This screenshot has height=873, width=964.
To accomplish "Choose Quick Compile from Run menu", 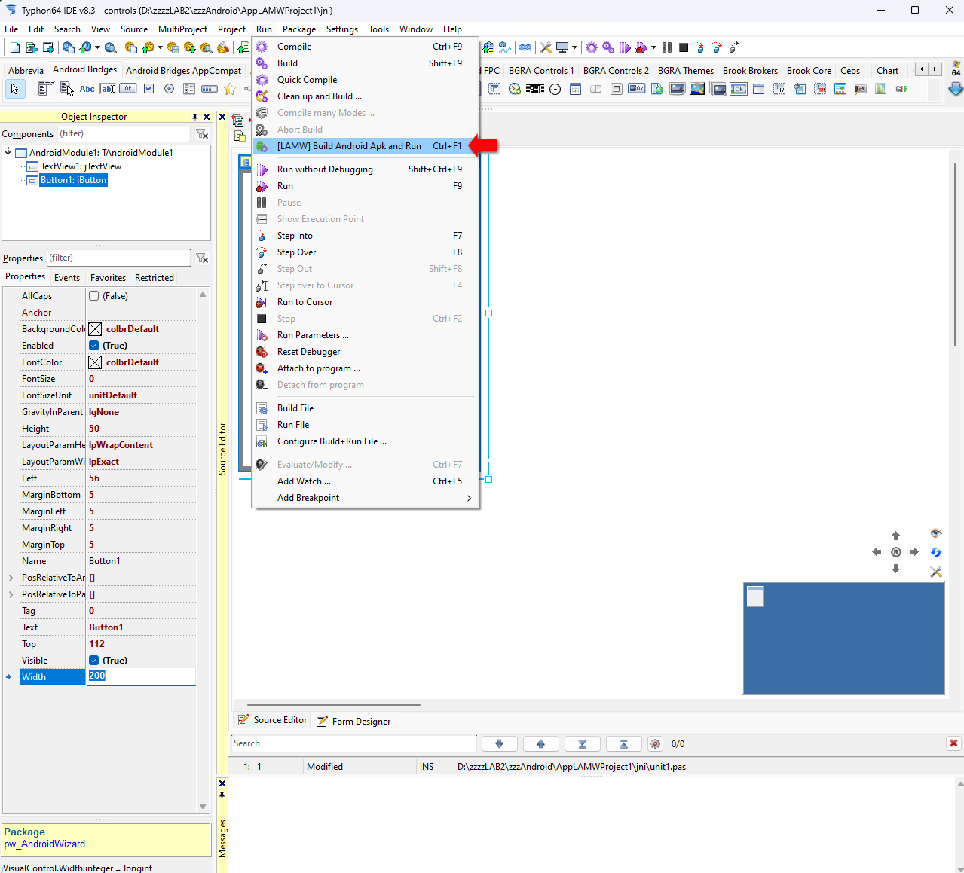I will point(365,80).
